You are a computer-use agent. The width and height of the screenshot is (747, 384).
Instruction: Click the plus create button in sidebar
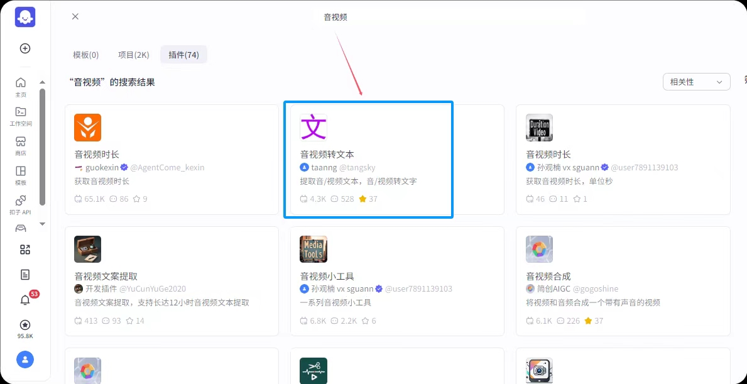point(25,48)
